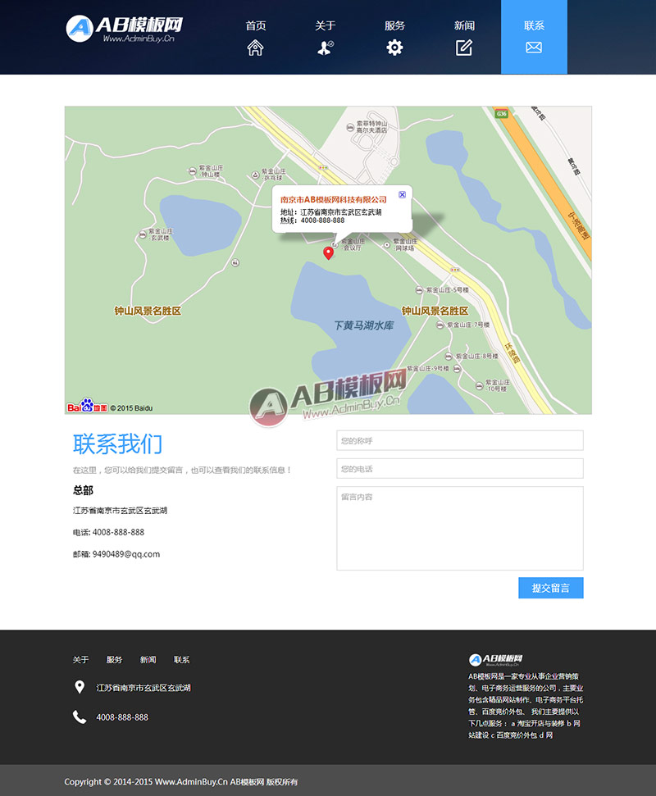Image resolution: width=656 pixels, height=796 pixels.
Task: Click the AB模板网 logo in header
Action: pos(125,29)
